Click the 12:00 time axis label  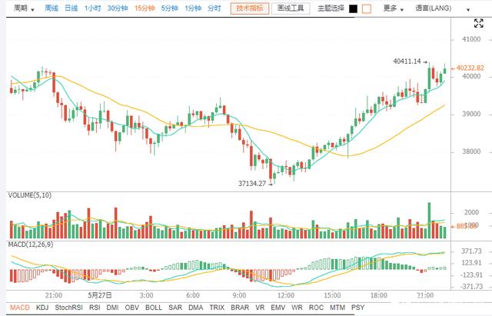click(286, 295)
